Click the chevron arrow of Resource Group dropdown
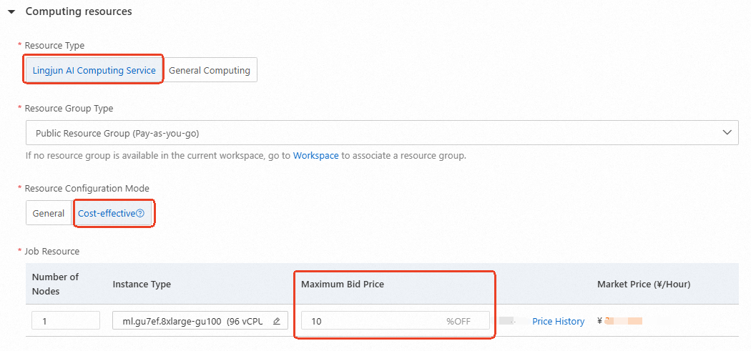This screenshot has height=351, width=751. click(727, 133)
